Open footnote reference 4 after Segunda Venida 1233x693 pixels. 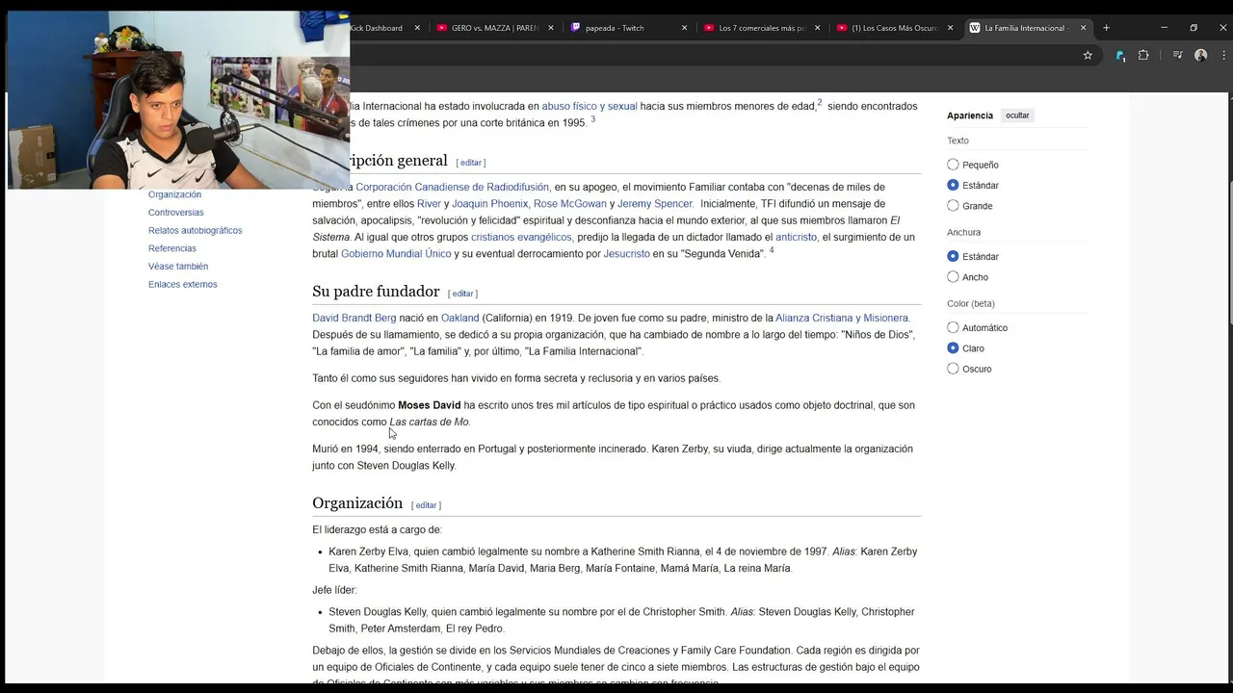(x=772, y=250)
